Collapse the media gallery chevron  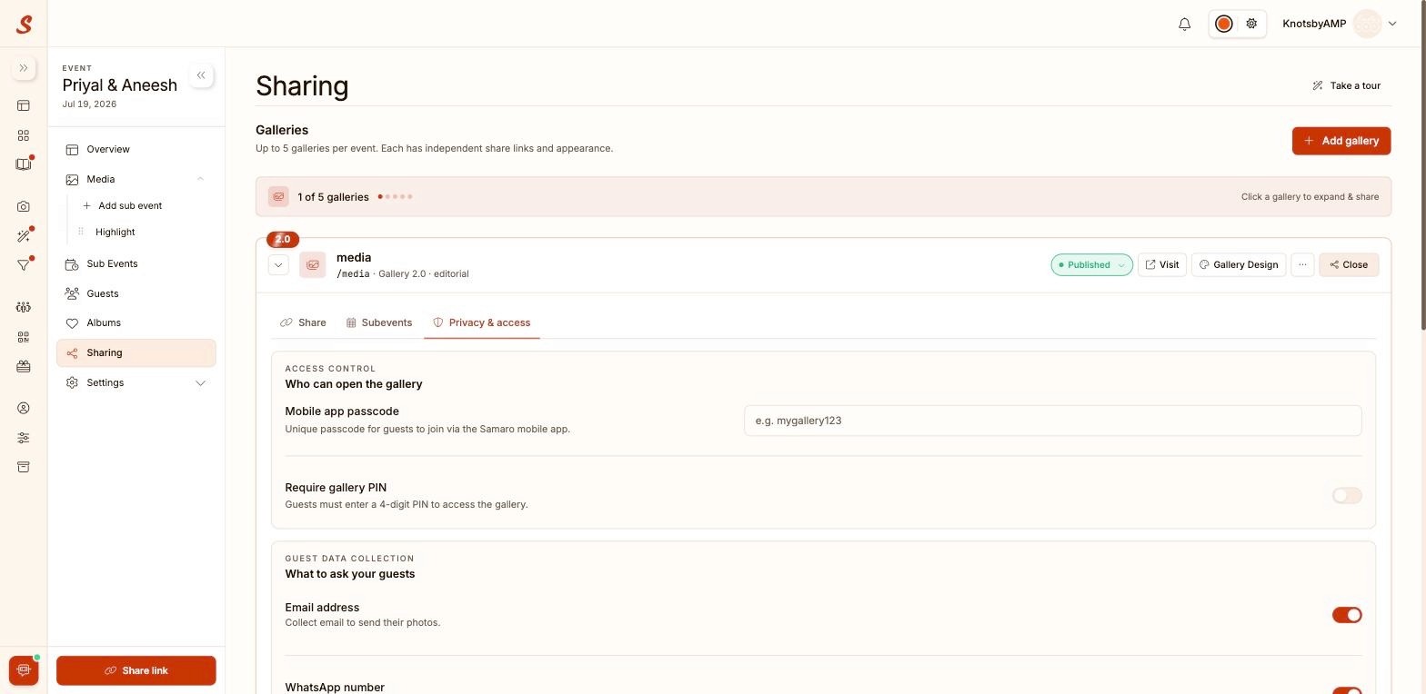point(278,264)
